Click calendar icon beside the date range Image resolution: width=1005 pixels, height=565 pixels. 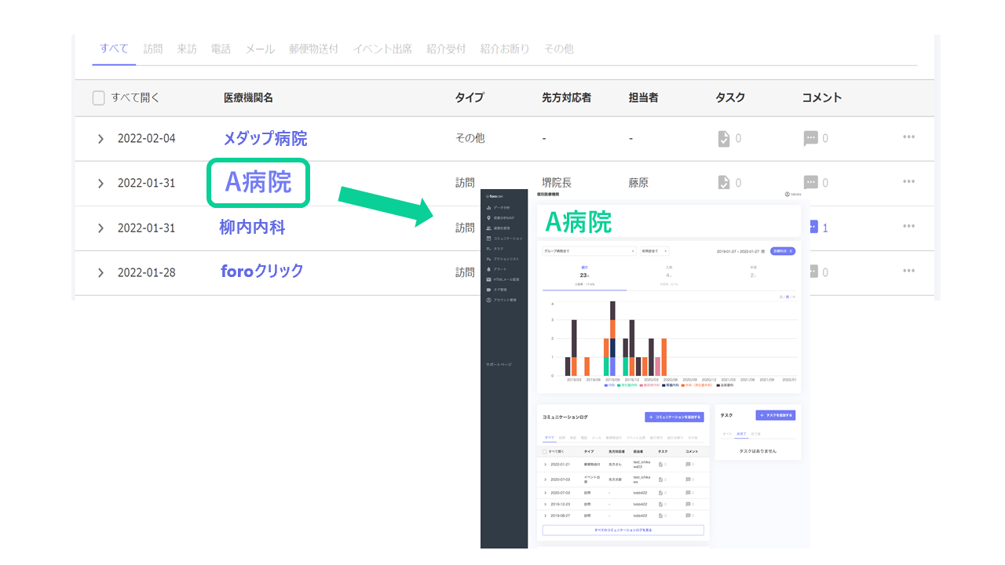764,251
